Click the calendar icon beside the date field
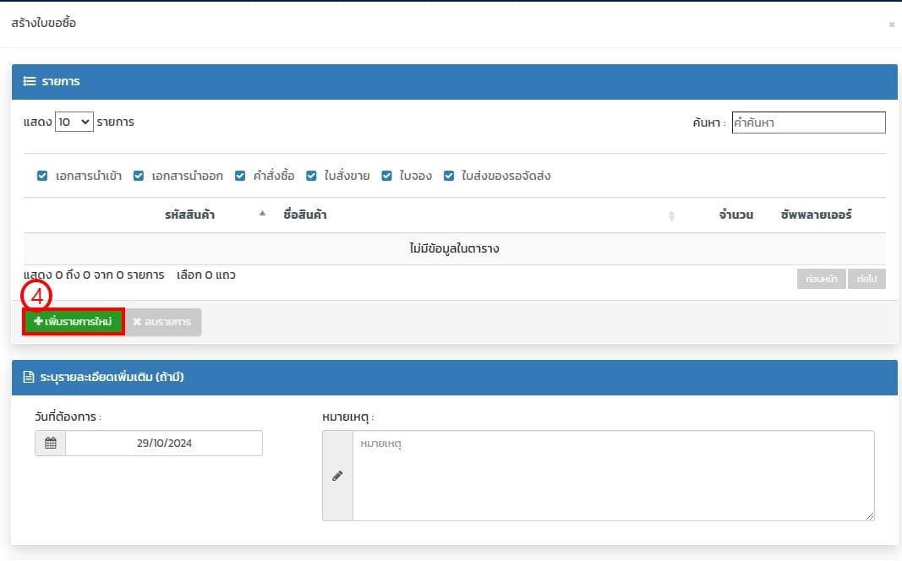Image resolution: width=902 pixels, height=561 pixels. click(x=50, y=444)
